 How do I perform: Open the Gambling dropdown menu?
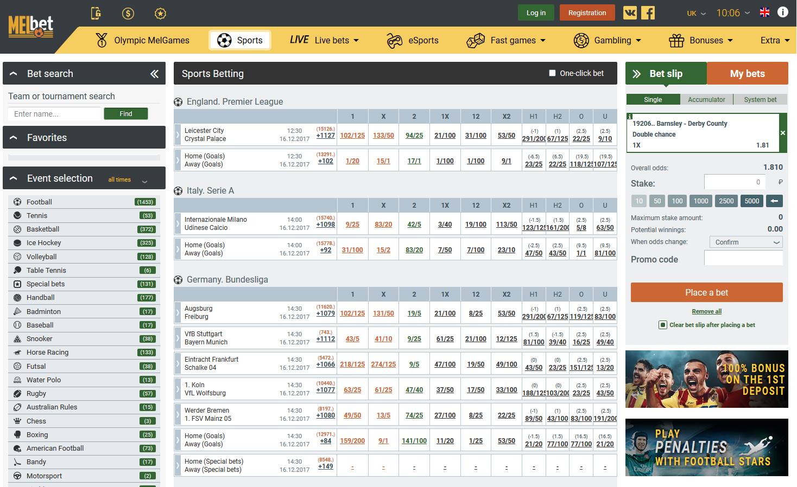(607, 40)
